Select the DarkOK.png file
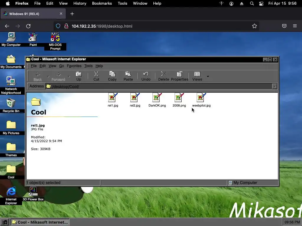The image size is (302, 226). 157,100
